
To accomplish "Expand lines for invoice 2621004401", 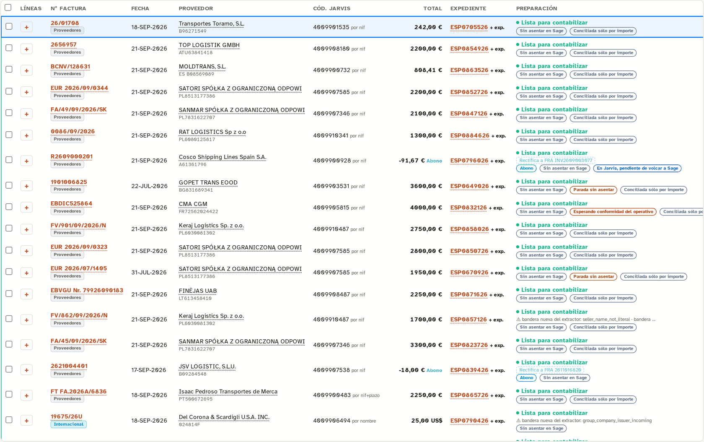I will pos(26,370).
